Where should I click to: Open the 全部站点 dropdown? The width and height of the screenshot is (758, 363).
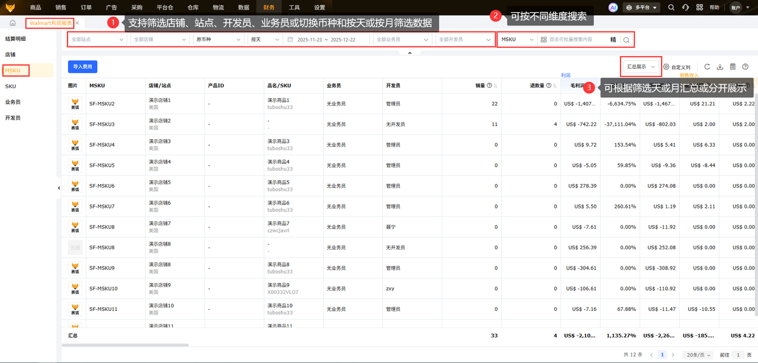tap(97, 40)
